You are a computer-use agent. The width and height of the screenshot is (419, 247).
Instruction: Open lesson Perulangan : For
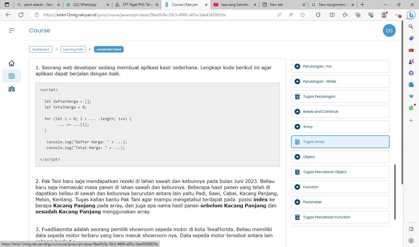[340, 66]
